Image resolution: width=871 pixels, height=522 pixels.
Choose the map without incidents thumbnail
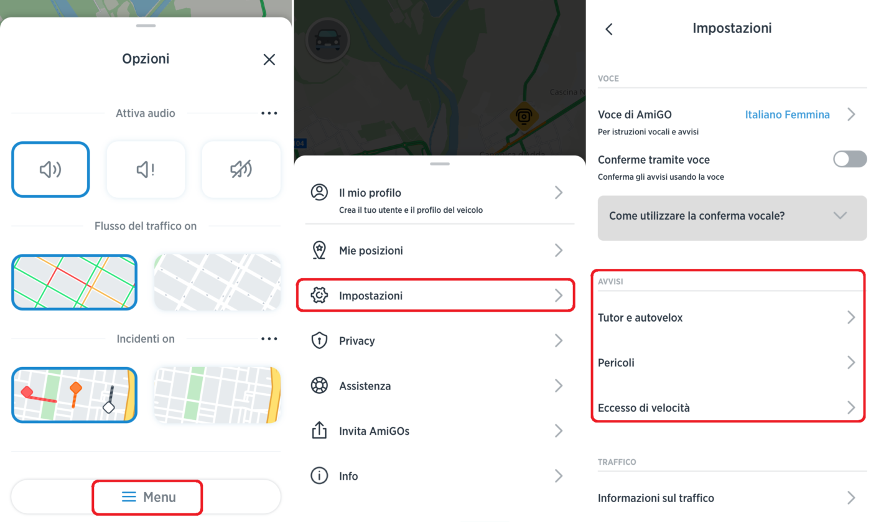[x=217, y=395]
